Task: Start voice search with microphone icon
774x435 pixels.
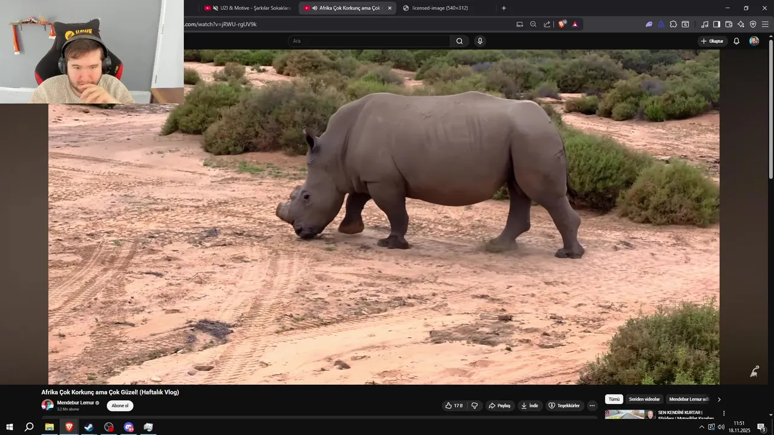Action: [x=480, y=41]
